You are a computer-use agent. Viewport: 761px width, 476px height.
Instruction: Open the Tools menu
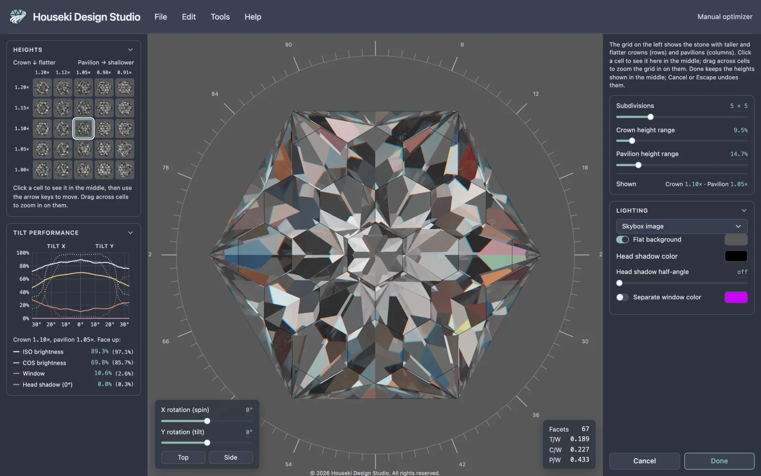[220, 17]
